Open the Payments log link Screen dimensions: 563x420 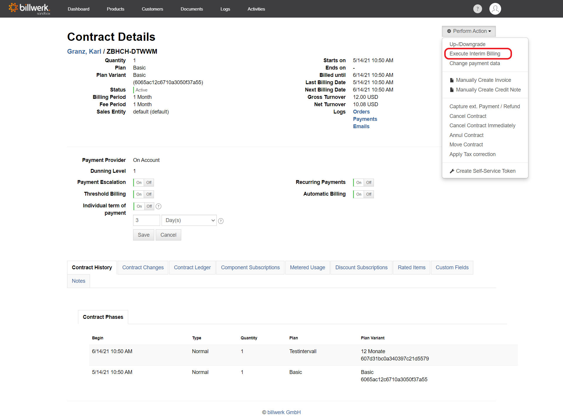(365, 119)
